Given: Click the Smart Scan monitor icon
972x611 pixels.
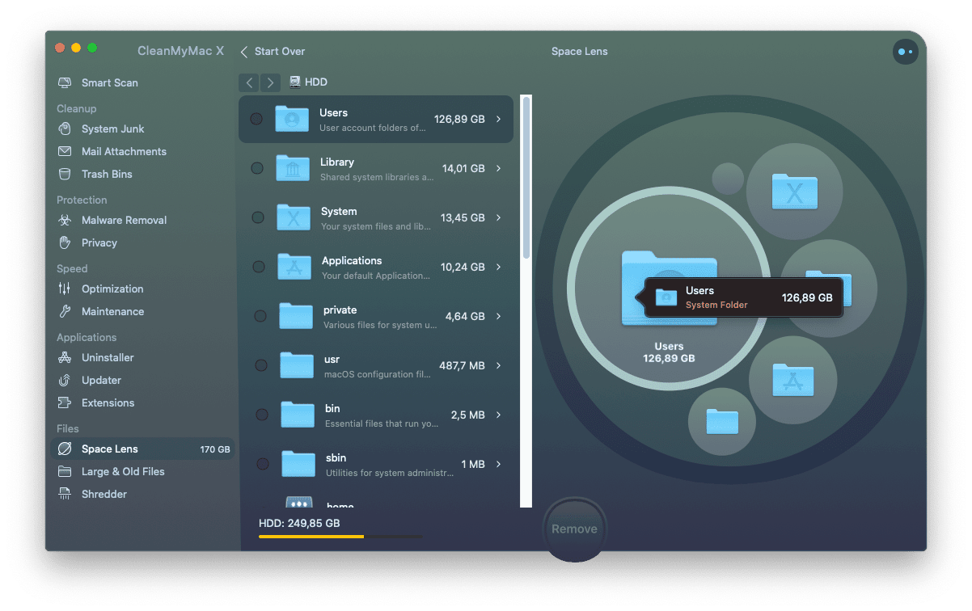Looking at the screenshot, I should tap(65, 83).
